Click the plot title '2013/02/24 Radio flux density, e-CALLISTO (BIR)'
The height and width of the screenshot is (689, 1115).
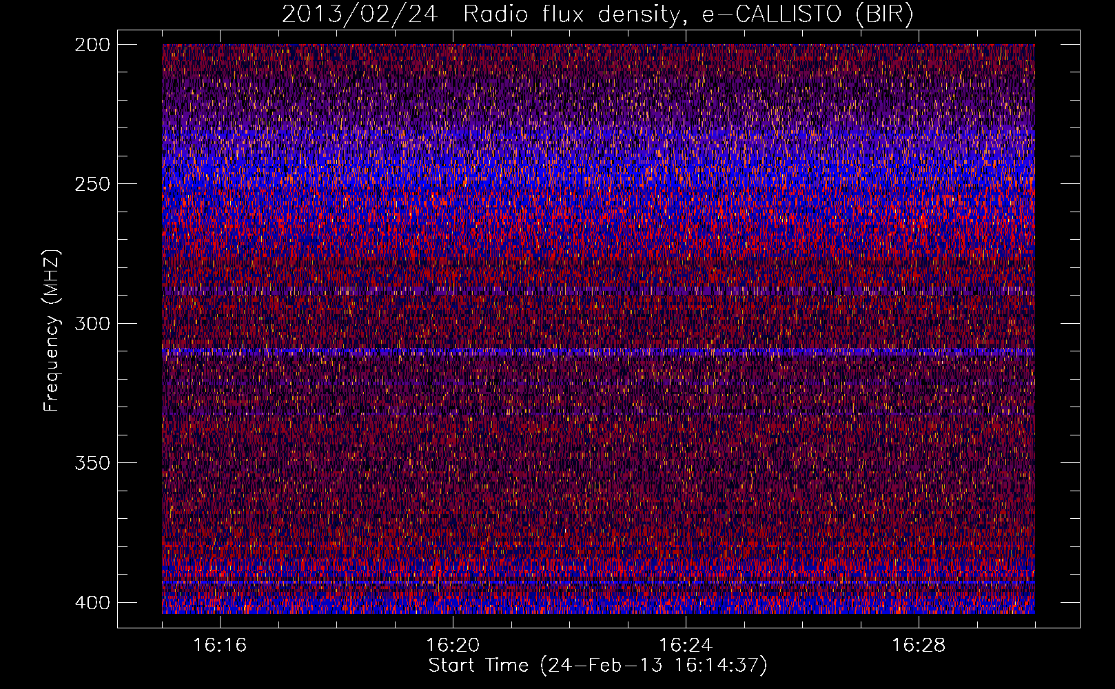coord(597,14)
